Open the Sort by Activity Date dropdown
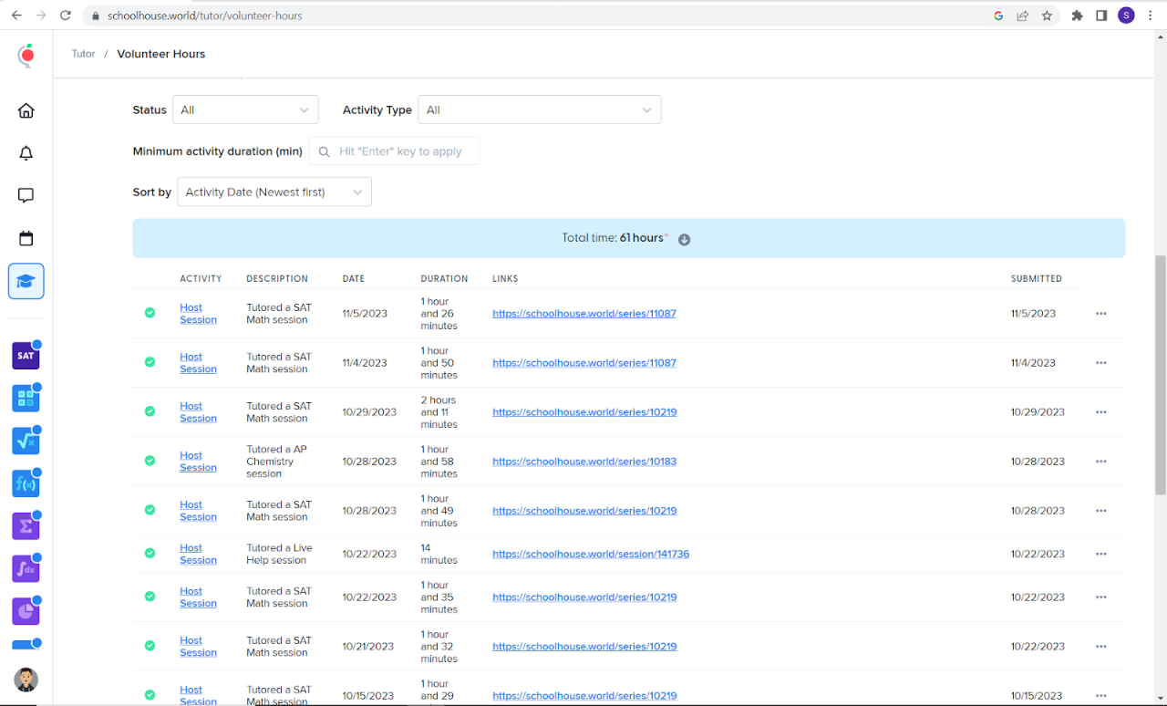 (274, 192)
